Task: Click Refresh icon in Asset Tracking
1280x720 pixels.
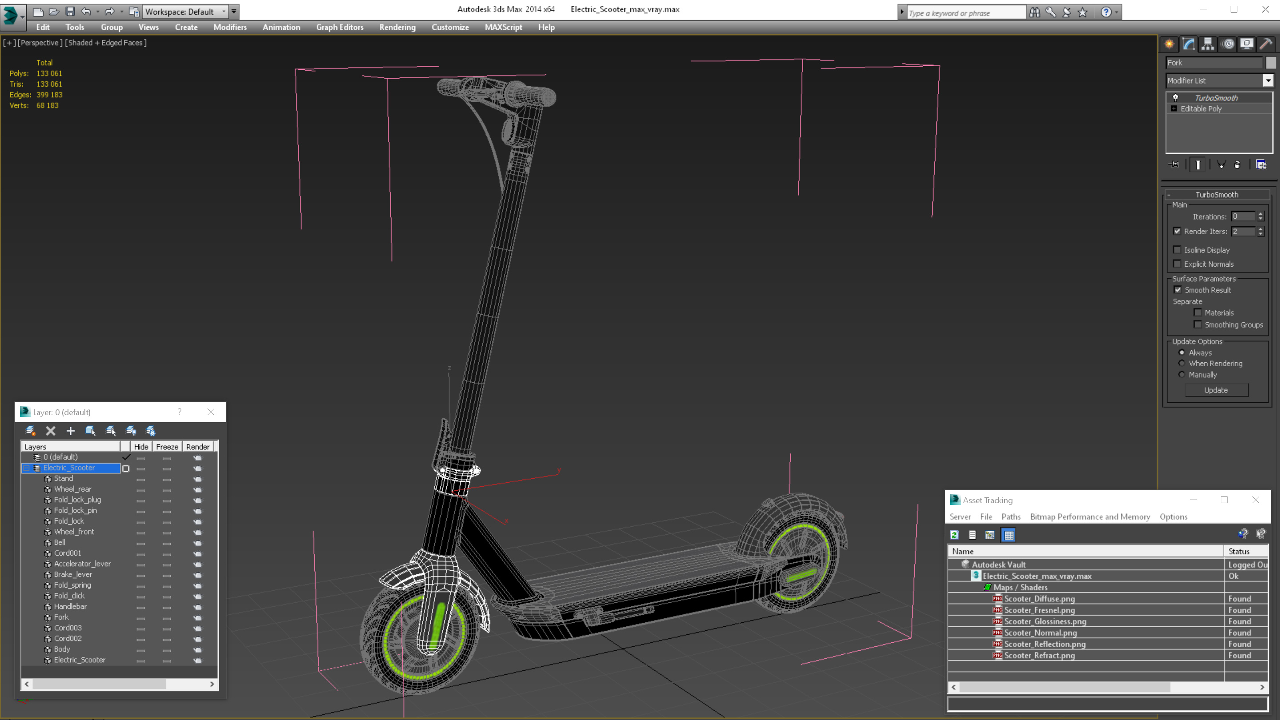Action: [x=955, y=535]
